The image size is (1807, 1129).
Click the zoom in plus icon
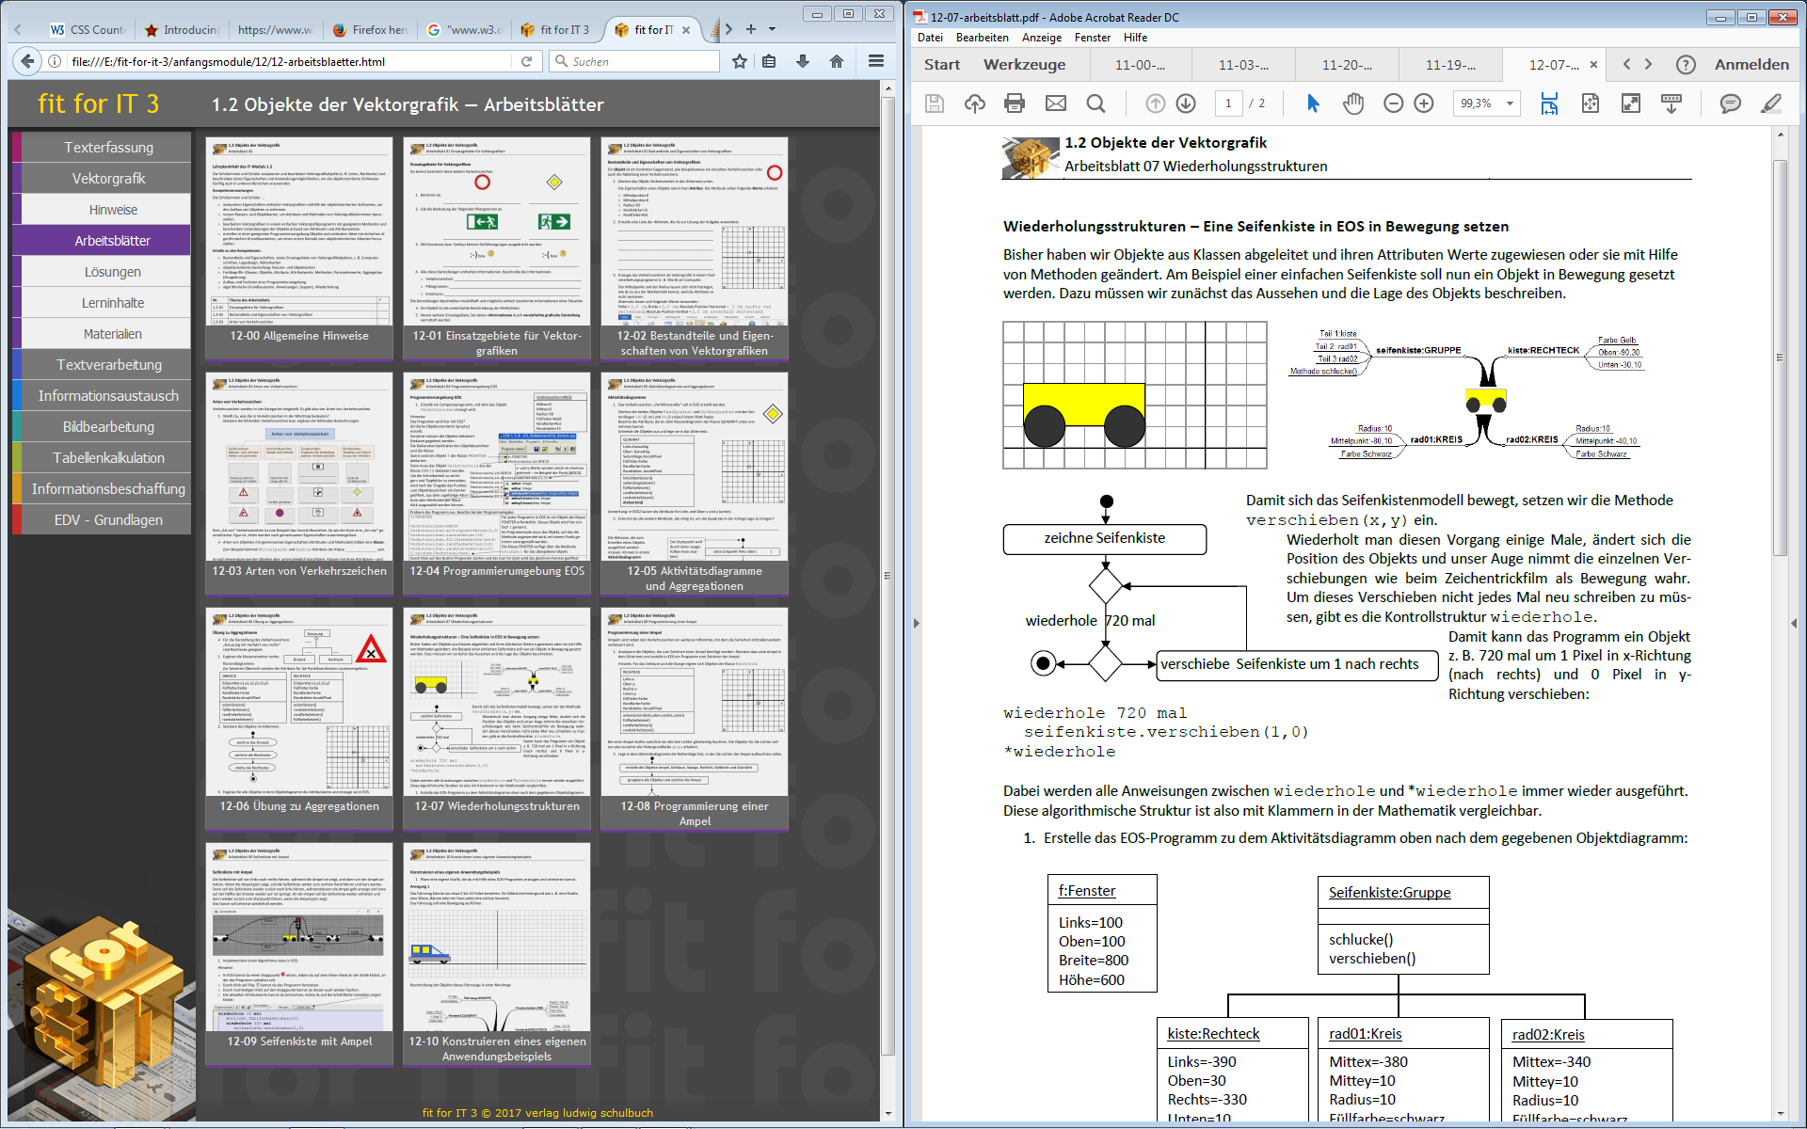coord(1424,103)
